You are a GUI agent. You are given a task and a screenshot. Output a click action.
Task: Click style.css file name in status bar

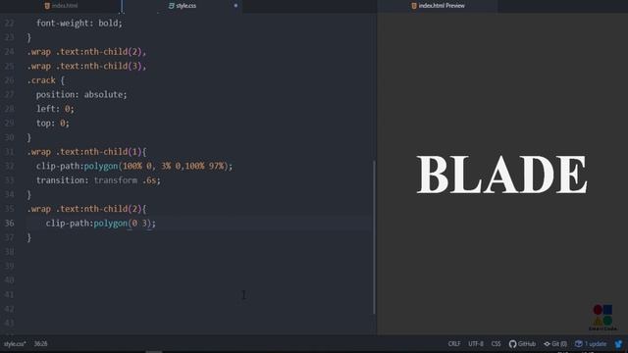[x=15, y=344]
